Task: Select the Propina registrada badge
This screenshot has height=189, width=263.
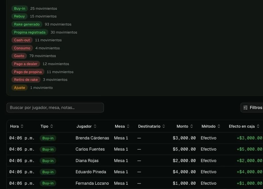Action: pyautogui.click(x=30, y=32)
